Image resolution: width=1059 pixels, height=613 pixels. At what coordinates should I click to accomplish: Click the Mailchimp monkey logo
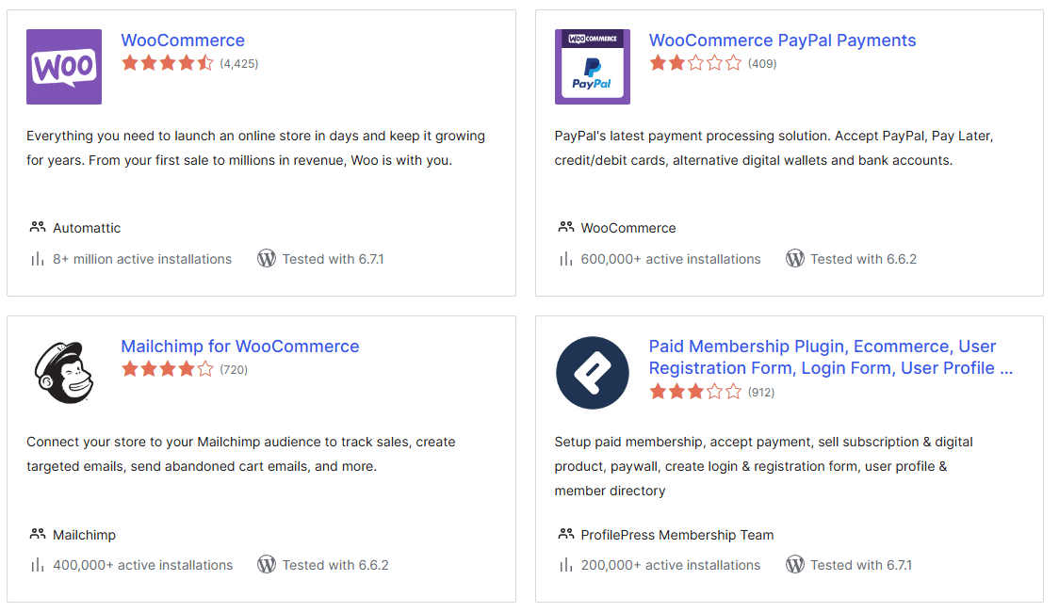click(x=64, y=373)
